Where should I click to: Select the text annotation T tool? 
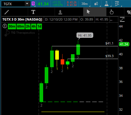(x=33, y=12)
